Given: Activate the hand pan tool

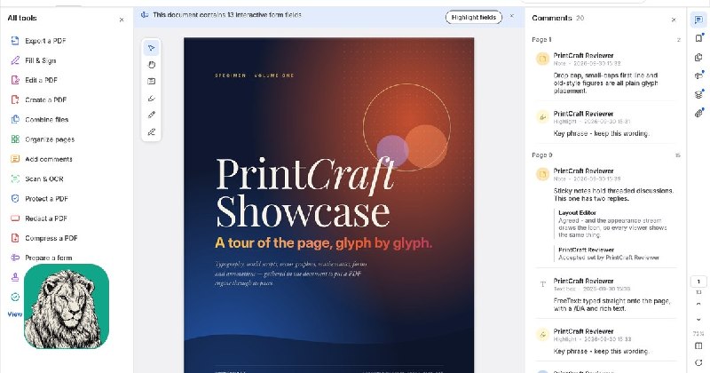Looking at the screenshot, I should pos(151,64).
